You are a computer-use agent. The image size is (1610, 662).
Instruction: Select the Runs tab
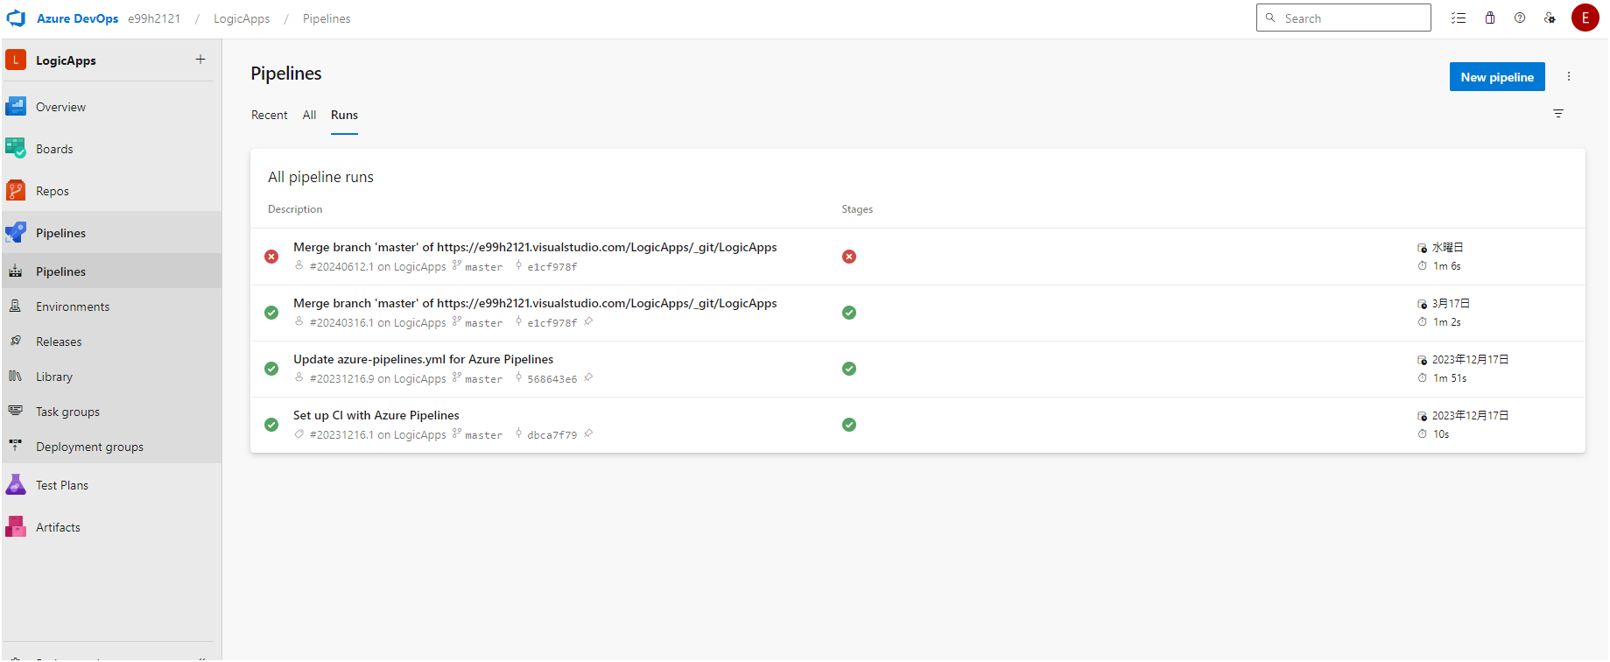(x=344, y=115)
